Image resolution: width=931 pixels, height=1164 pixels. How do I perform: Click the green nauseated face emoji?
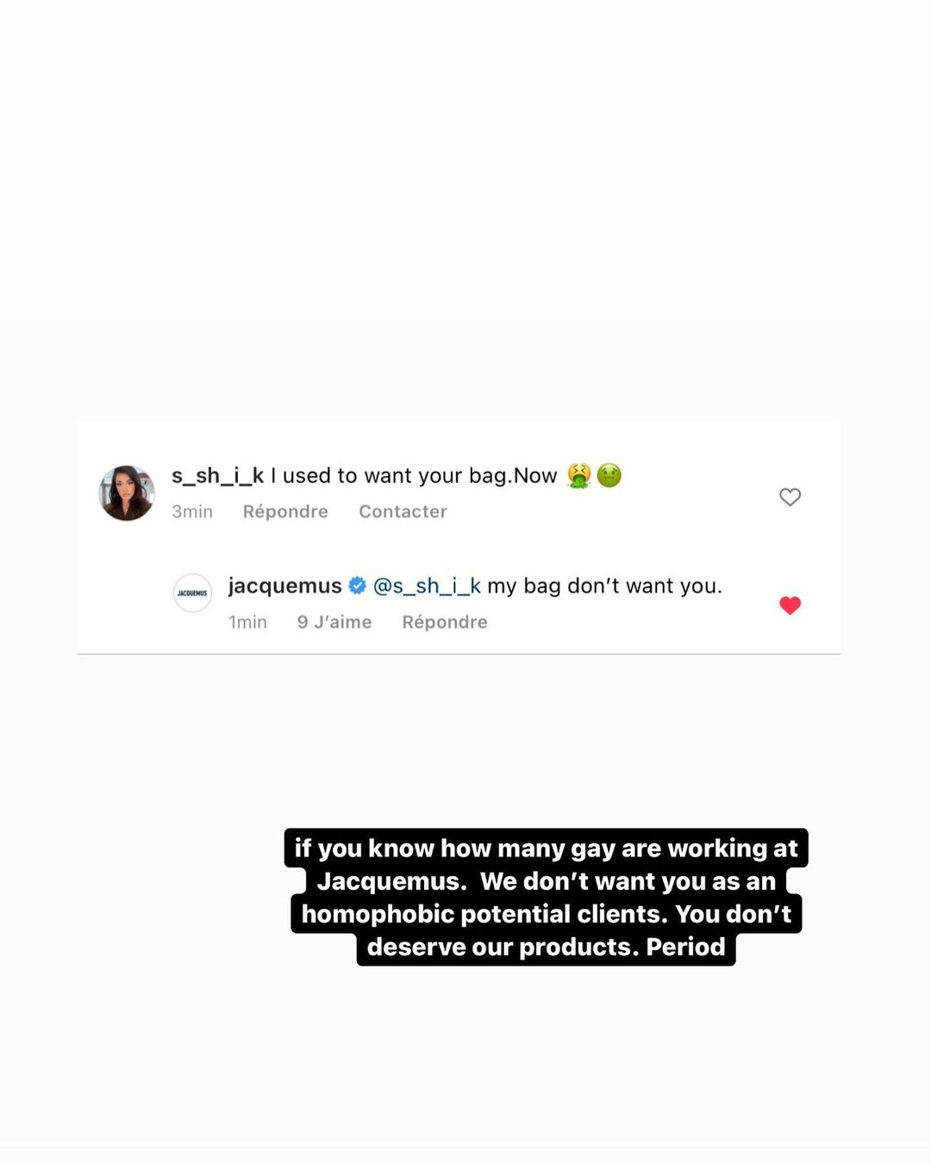609,476
